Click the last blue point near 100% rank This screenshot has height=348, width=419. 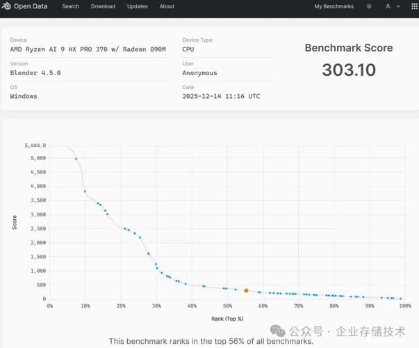401,299
